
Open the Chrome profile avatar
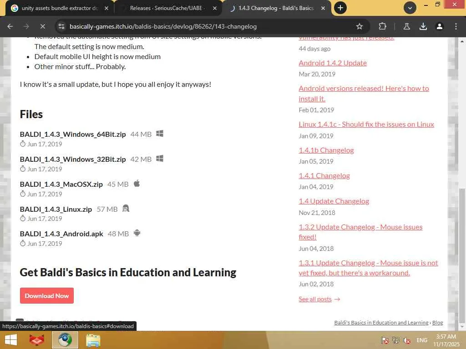(x=439, y=26)
